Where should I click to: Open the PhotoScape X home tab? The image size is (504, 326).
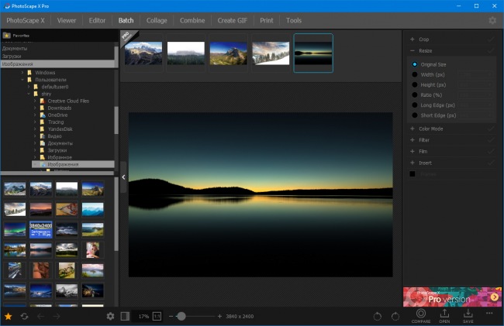tap(26, 21)
